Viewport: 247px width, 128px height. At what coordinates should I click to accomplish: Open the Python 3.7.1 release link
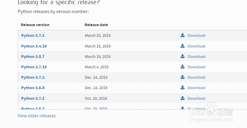pyautogui.click(x=33, y=99)
